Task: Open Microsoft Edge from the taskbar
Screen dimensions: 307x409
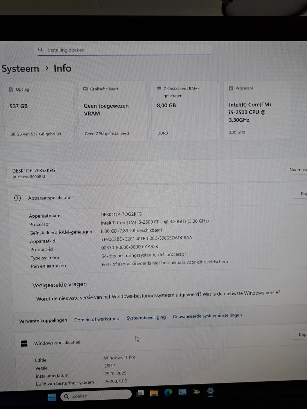Action: point(169,393)
